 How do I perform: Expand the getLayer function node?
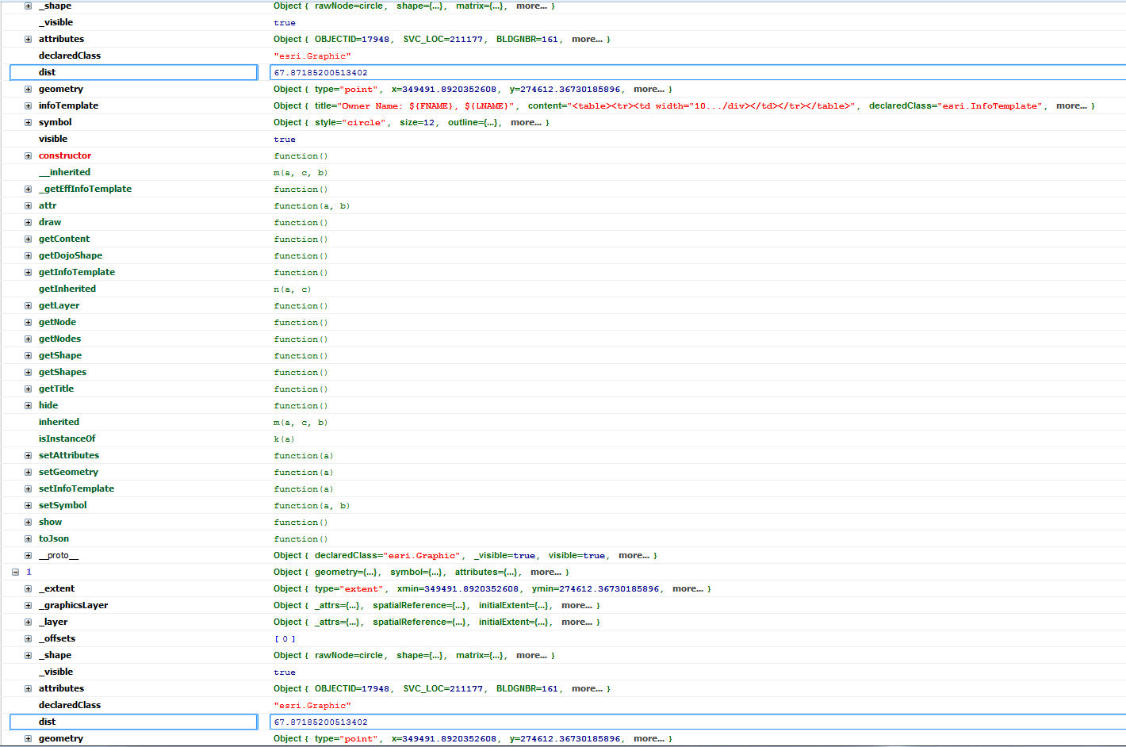click(28, 305)
